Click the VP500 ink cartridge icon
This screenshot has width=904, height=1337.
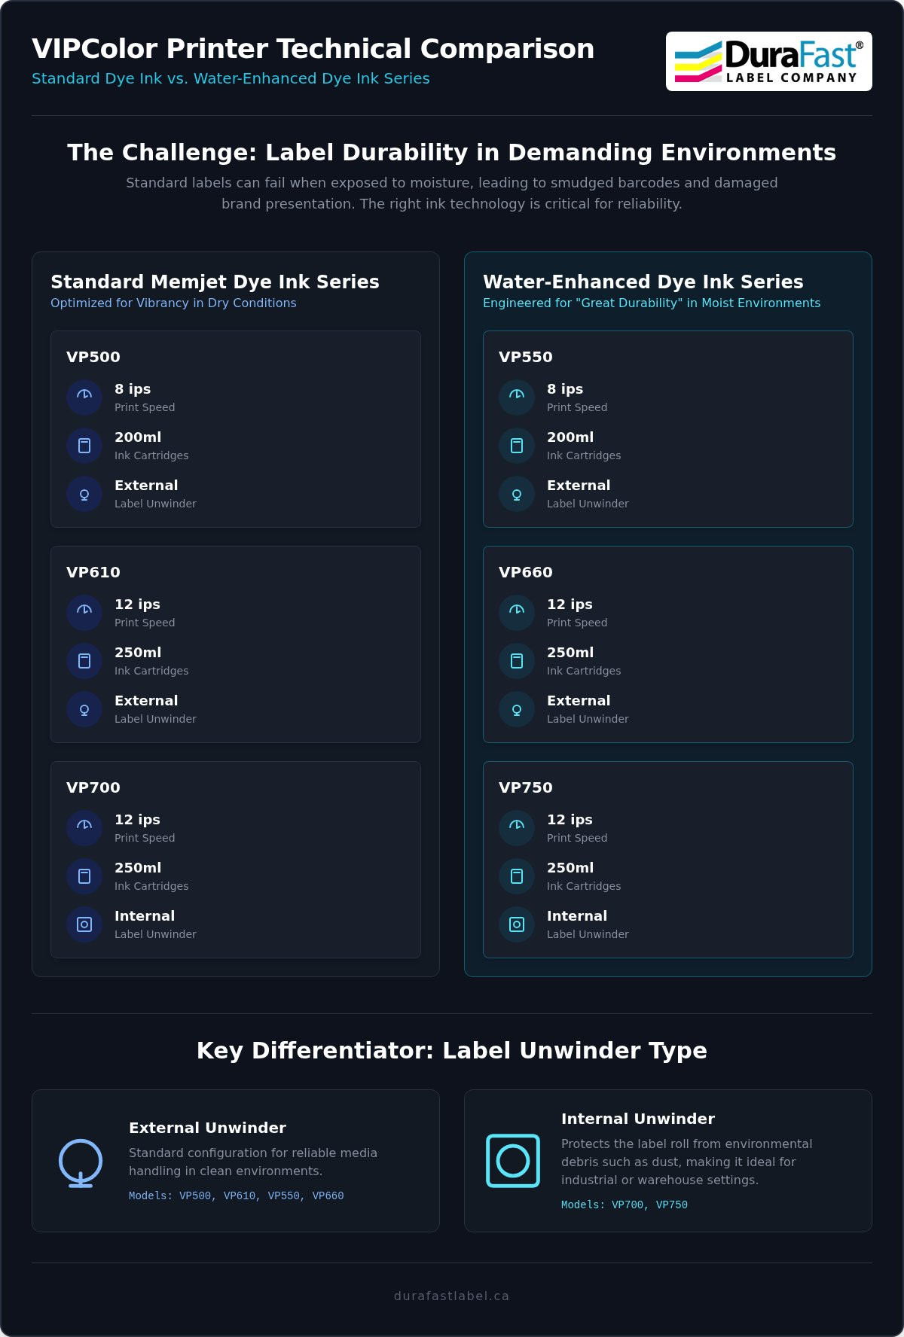(x=84, y=446)
